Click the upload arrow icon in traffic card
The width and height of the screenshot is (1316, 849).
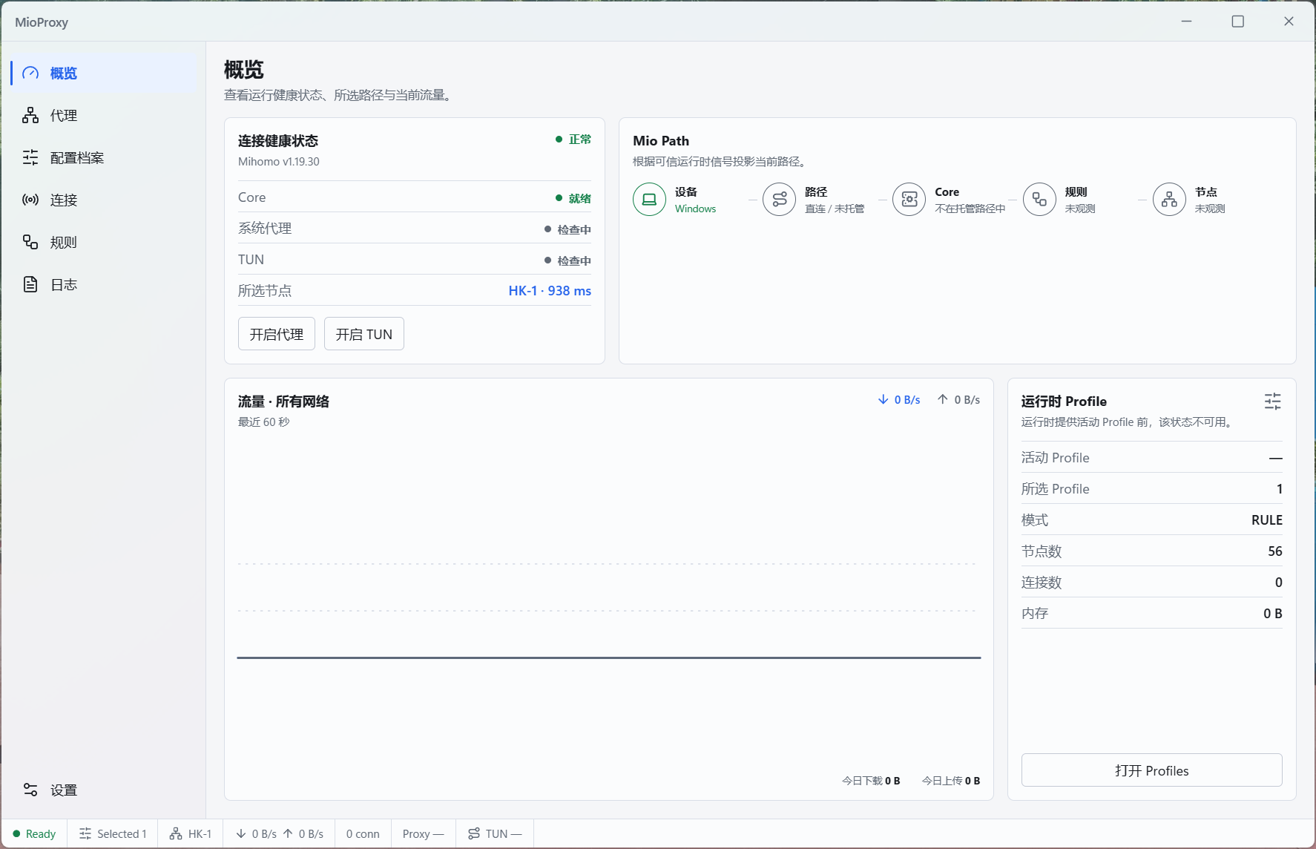[943, 399]
